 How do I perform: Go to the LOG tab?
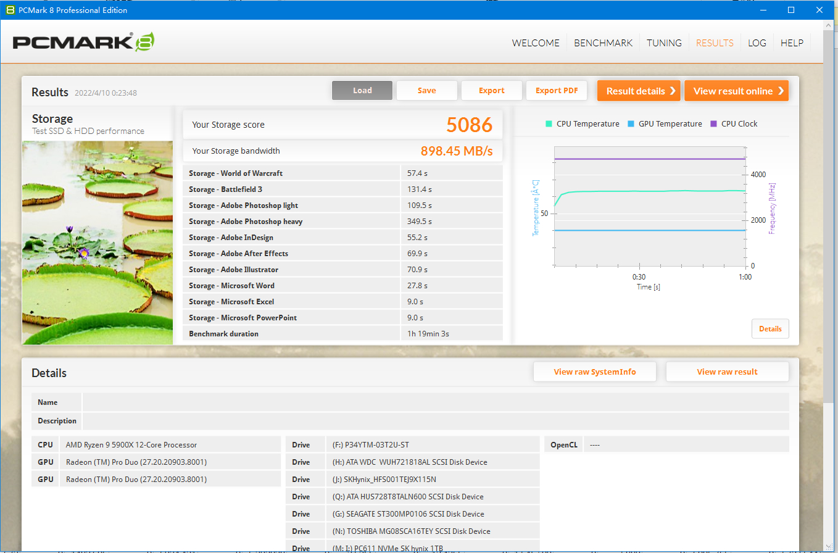757,43
